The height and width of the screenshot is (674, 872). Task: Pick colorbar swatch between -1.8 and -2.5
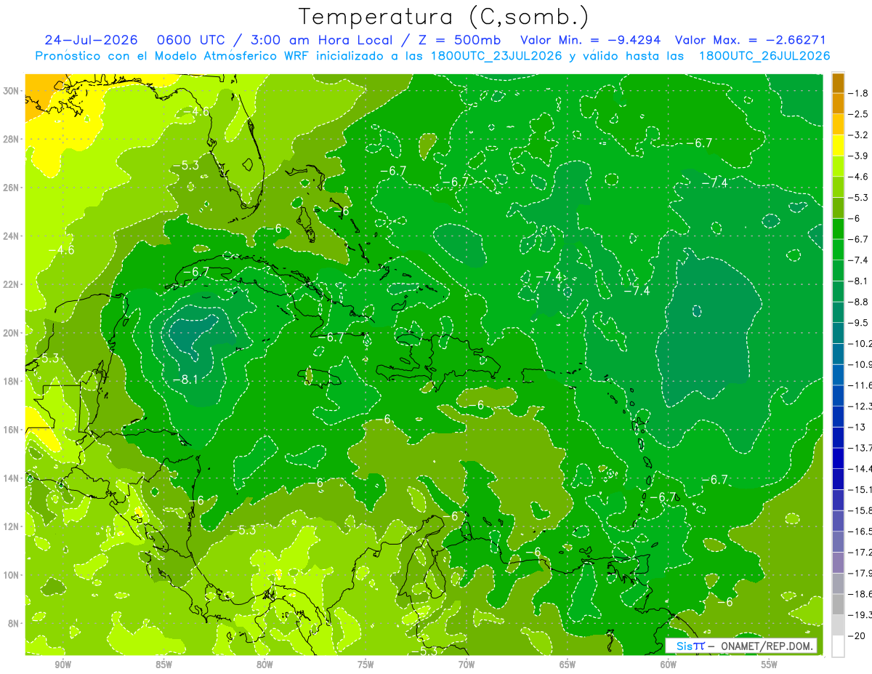tap(838, 103)
